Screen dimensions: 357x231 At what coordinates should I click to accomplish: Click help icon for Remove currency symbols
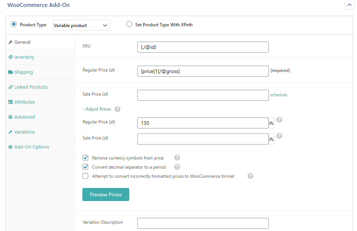[x=177, y=158]
